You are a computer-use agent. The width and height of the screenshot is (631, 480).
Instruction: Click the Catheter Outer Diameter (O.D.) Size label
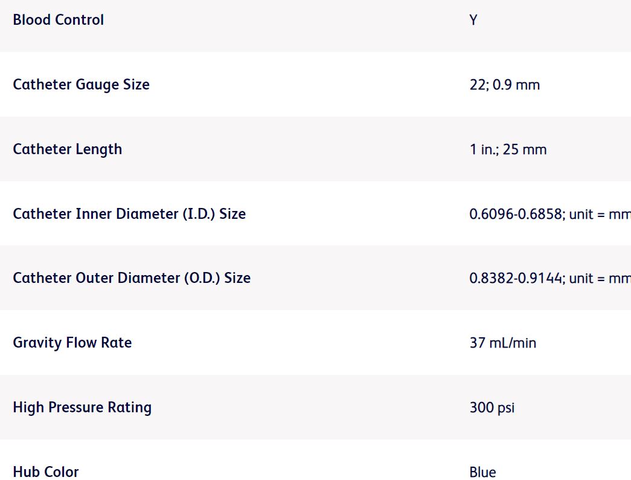132,278
